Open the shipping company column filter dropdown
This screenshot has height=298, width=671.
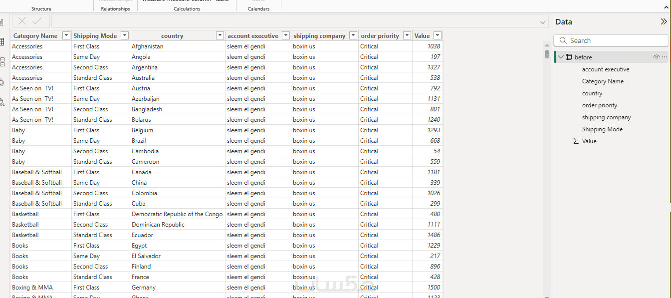353,35
